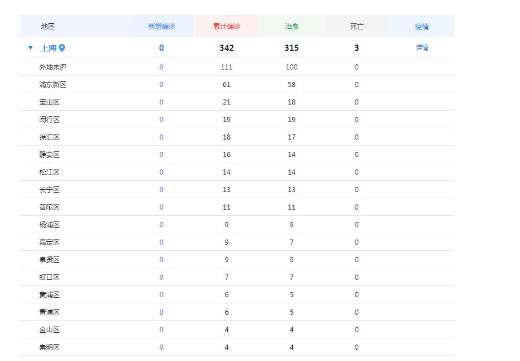Image resolution: width=520 pixels, height=361 pixels.
Task: Click the 静安区 district name
Action: click(49, 155)
